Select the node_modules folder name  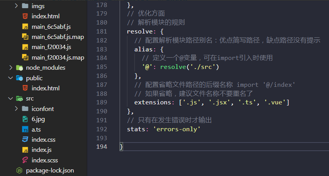(46, 68)
